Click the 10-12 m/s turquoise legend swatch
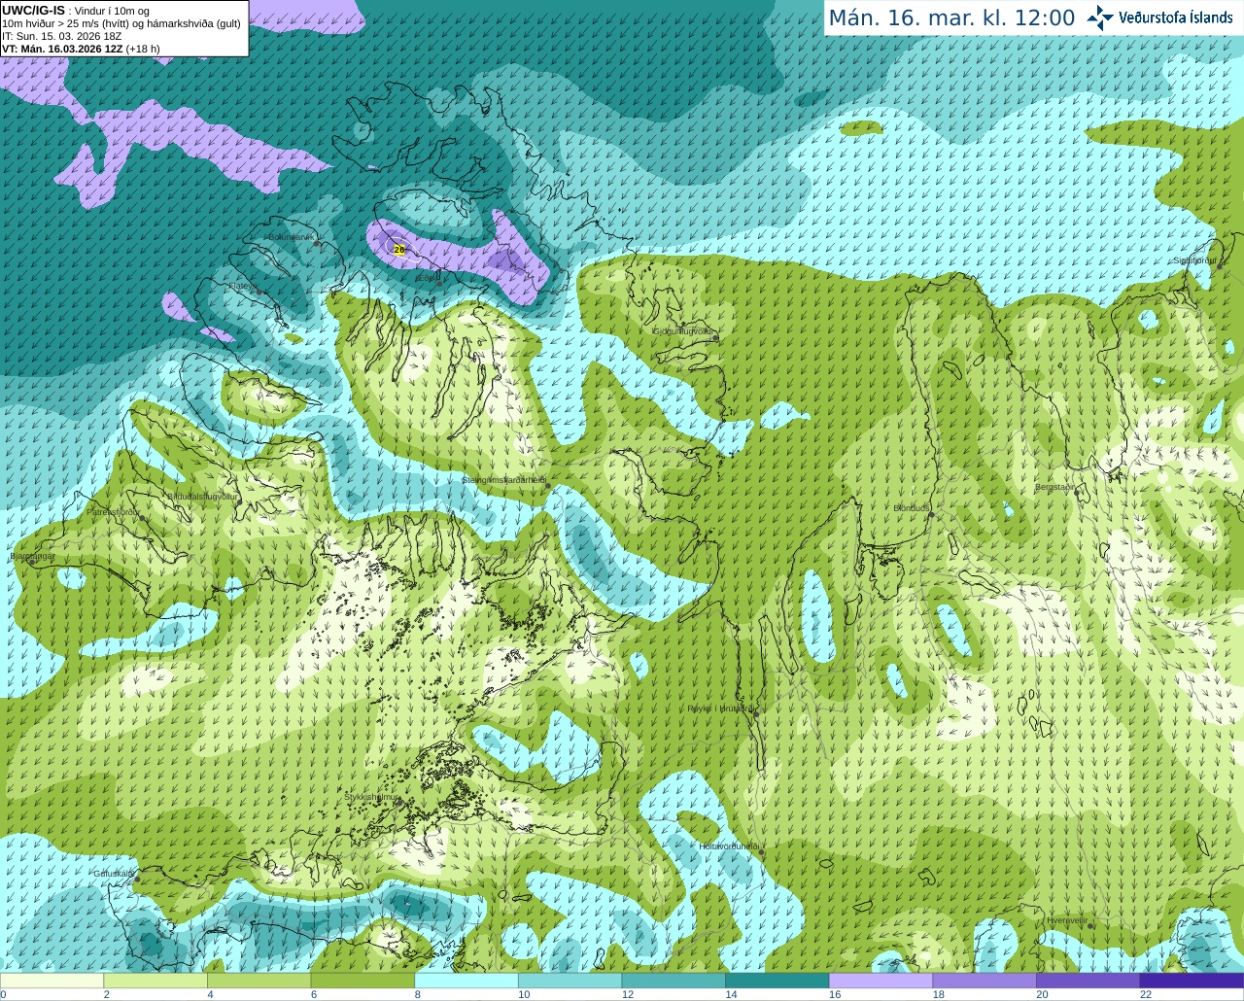Viewport: 1244px width, 1001px height. [570, 981]
